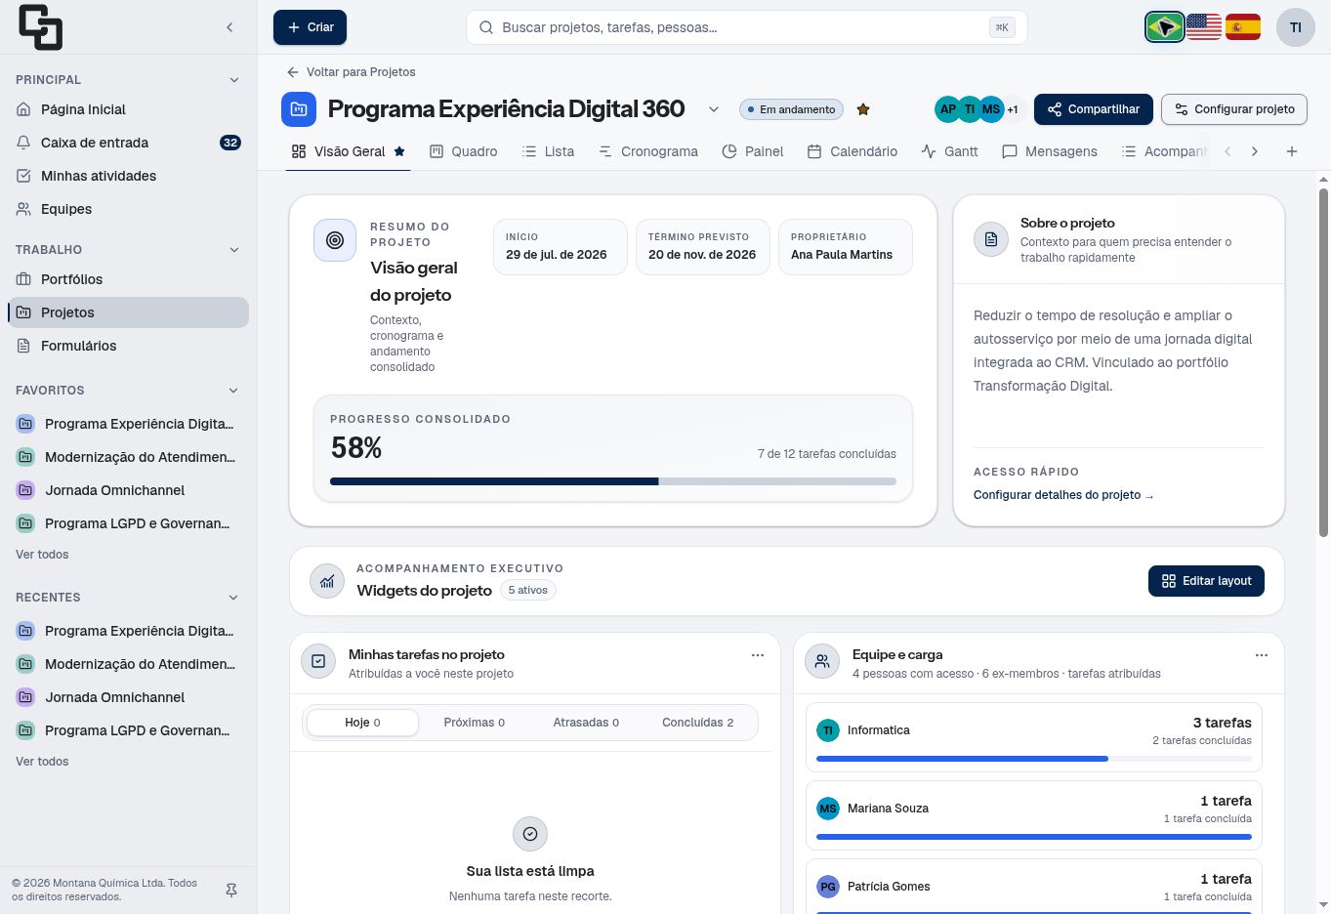Click the Compartilhar button
This screenshot has width=1331, height=914.
pos(1094,109)
